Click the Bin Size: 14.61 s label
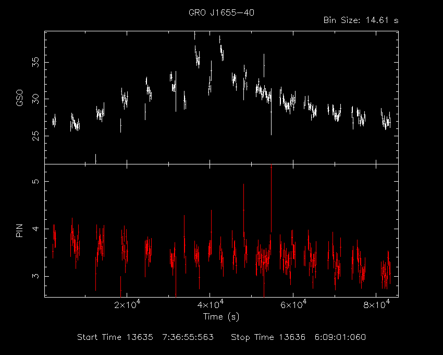 pos(361,20)
